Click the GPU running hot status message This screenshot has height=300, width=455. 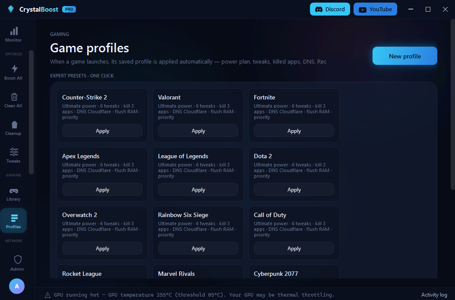pyautogui.click(x=194, y=295)
